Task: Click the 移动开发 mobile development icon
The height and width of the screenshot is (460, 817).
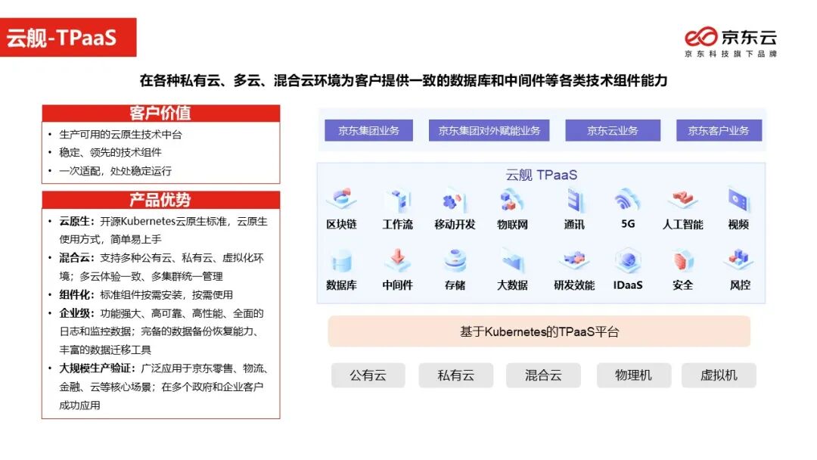Action: tap(455, 201)
